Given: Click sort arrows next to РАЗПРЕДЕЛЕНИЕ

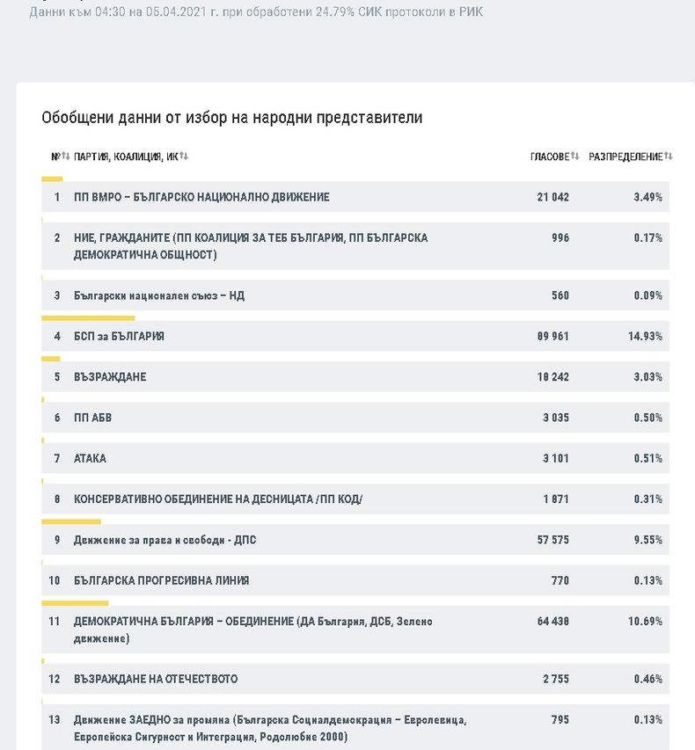Looking at the screenshot, I should click(669, 157).
